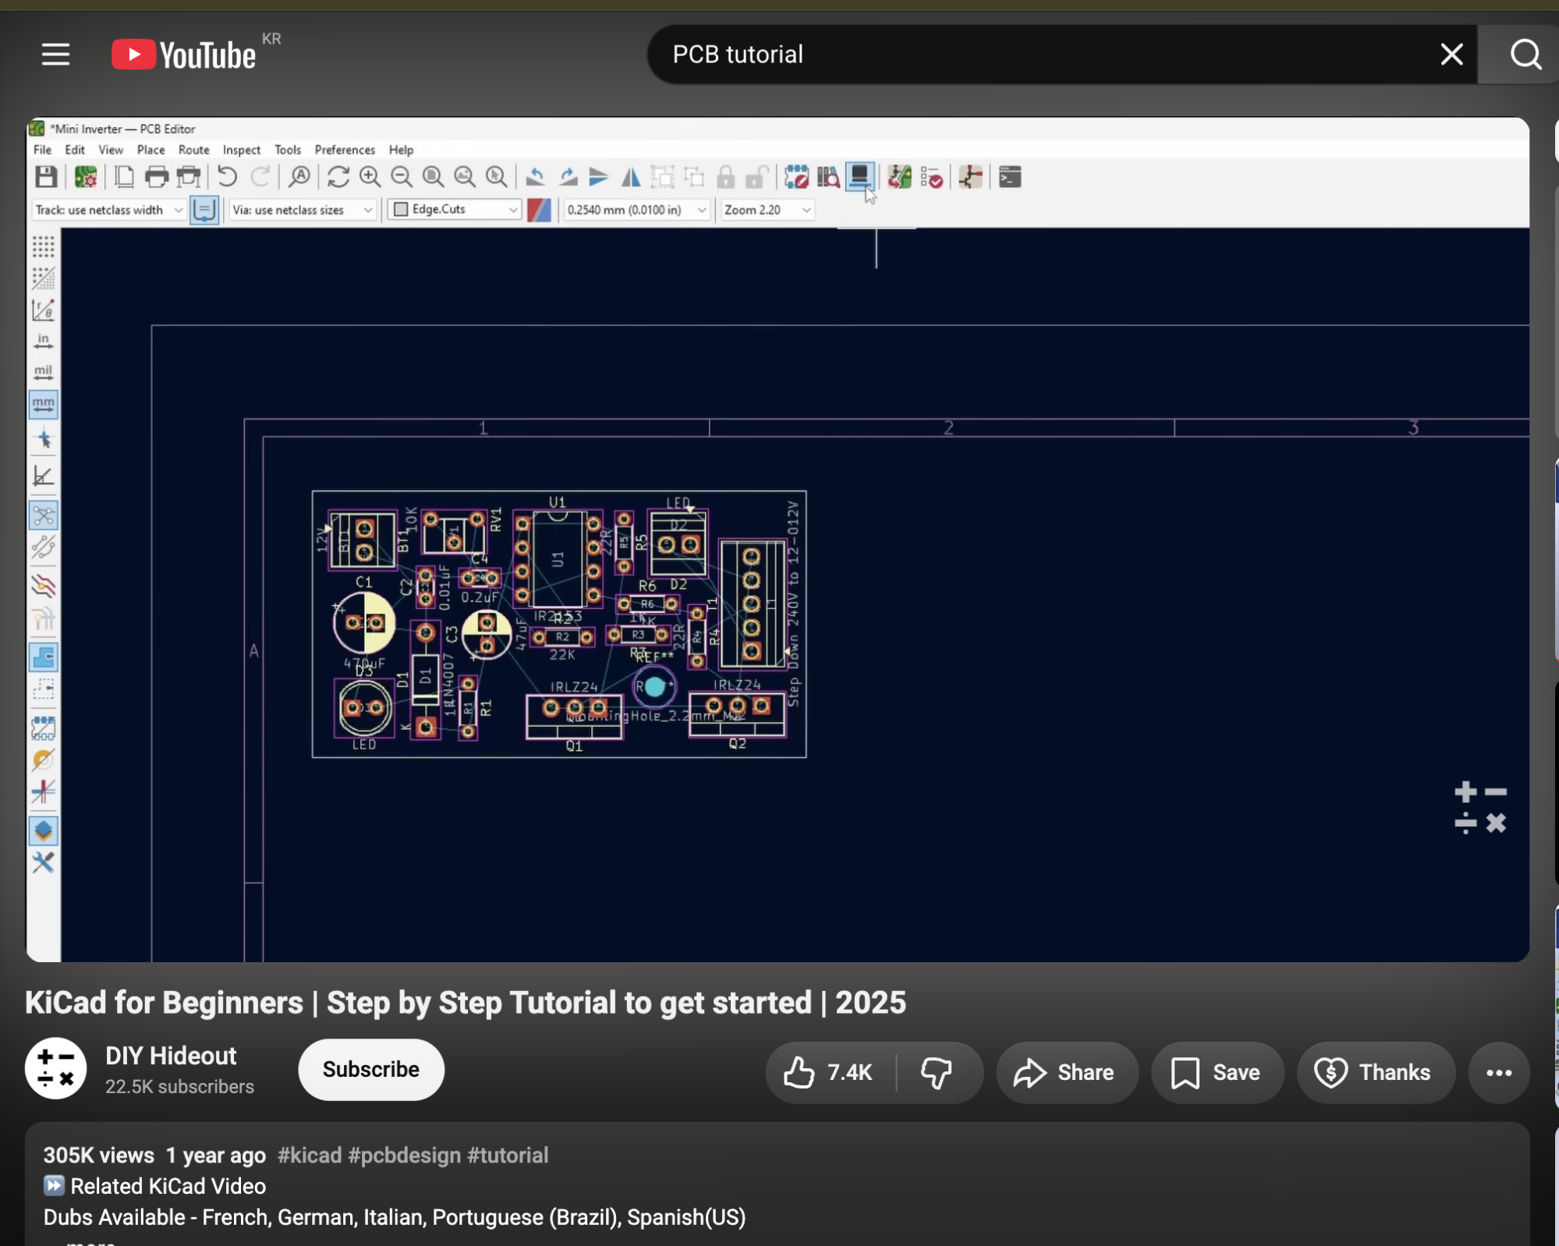Open the Track width dropdown
This screenshot has width=1559, height=1246.
[108, 210]
